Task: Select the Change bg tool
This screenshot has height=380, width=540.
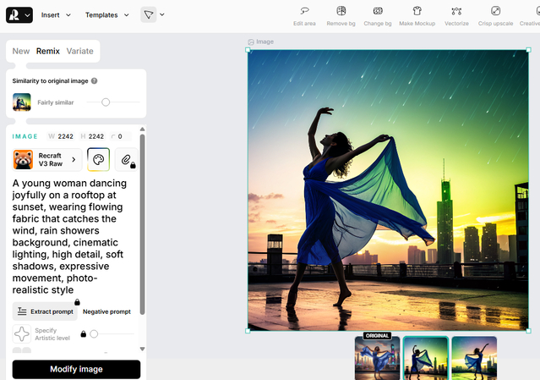Action: (x=378, y=12)
